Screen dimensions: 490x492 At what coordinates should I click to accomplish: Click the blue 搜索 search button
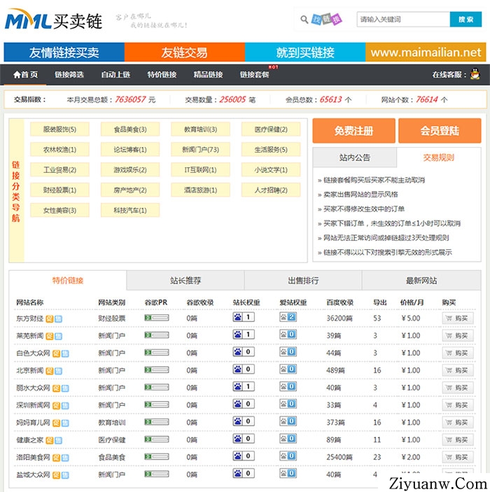[x=465, y=20]
